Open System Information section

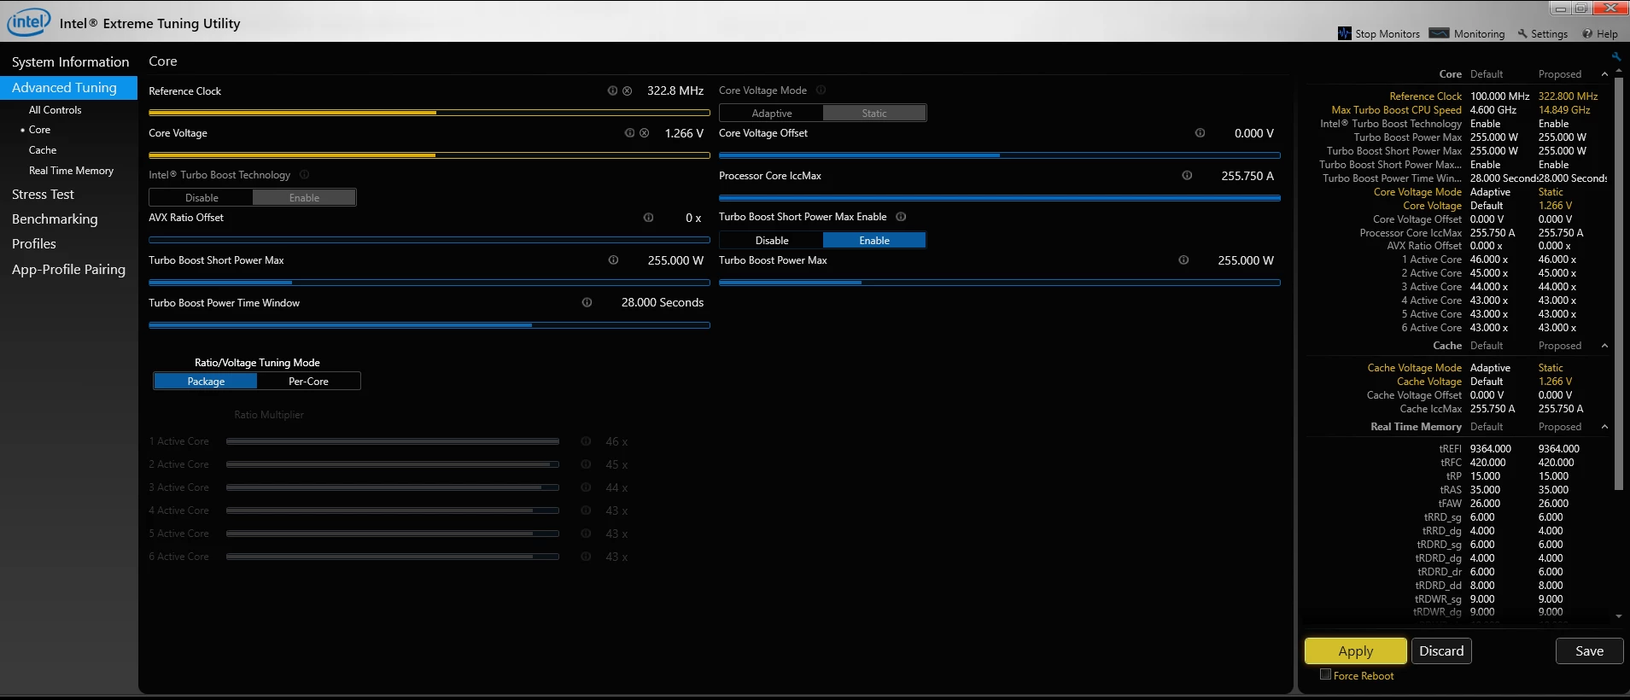point(70,62)
